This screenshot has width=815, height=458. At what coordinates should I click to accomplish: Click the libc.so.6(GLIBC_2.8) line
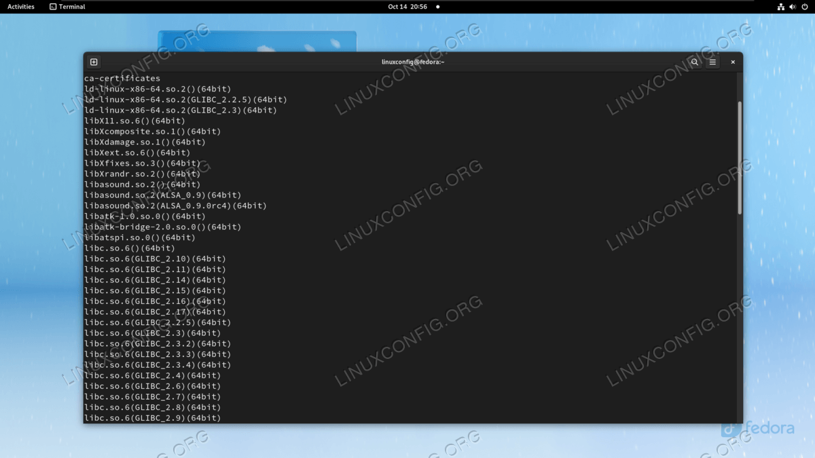(x=153, y=408)
